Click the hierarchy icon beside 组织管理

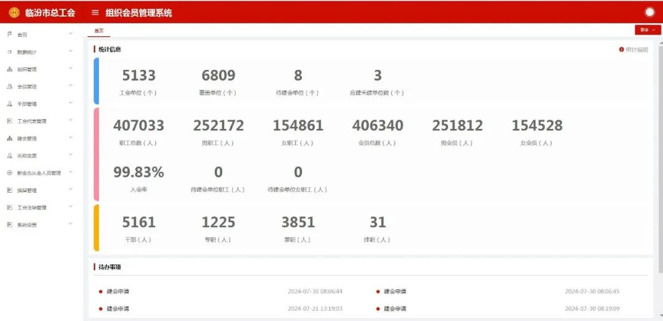click(x=10, y=69)
